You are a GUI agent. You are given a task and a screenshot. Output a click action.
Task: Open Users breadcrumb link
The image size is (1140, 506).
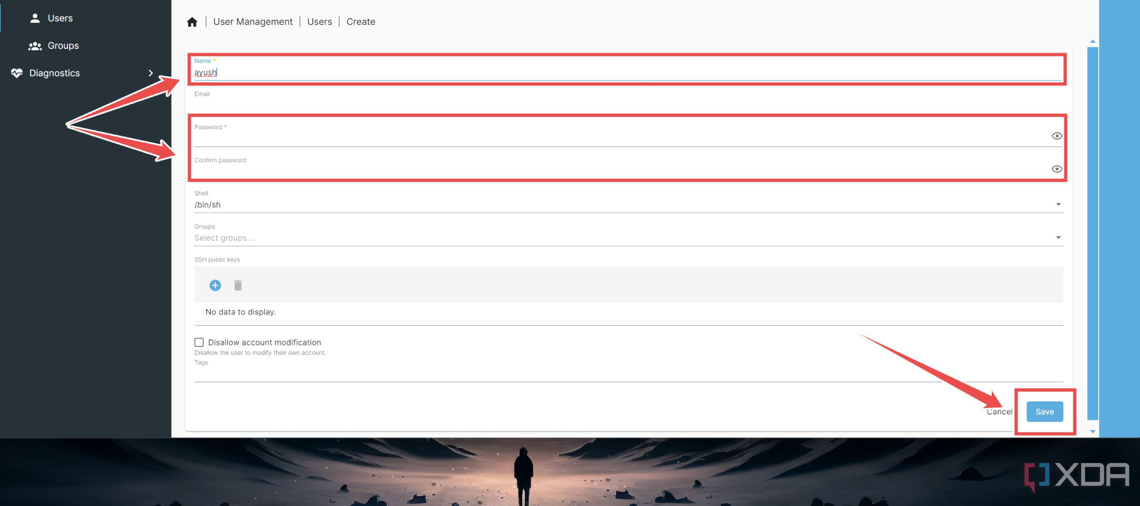[320, 22]
